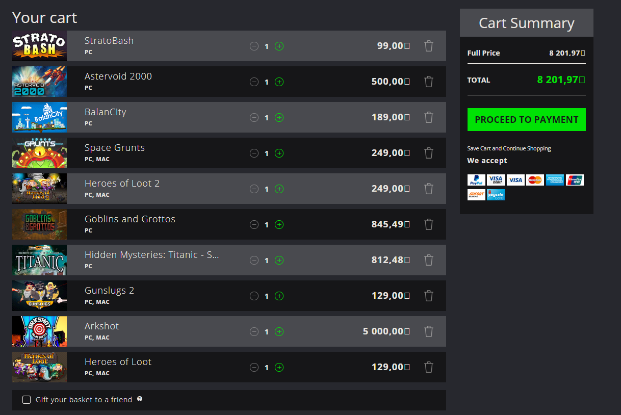Delete Hidden Mysteries: Titanic from cart

pos(429,260)
